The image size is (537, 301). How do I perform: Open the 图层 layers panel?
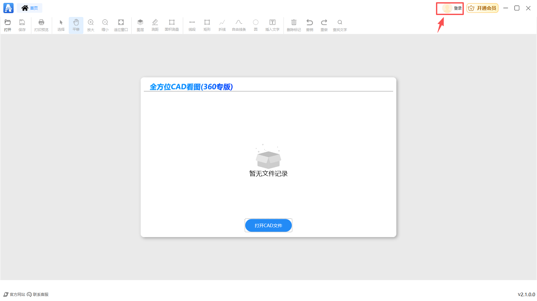[x=140, y=25]
